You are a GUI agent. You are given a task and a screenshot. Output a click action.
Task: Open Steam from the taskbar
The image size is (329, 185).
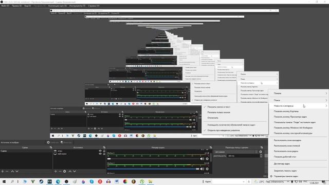41,181
